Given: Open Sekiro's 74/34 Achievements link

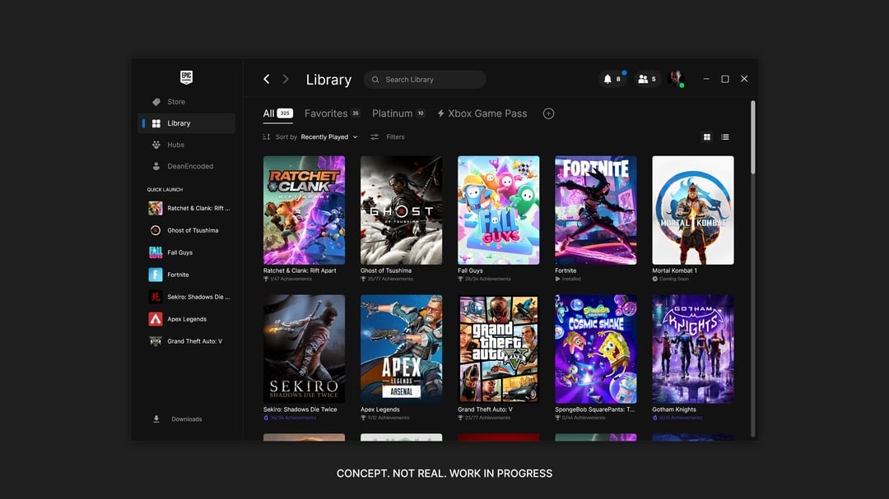Looking at the screenshot, I should pos(291,418).
